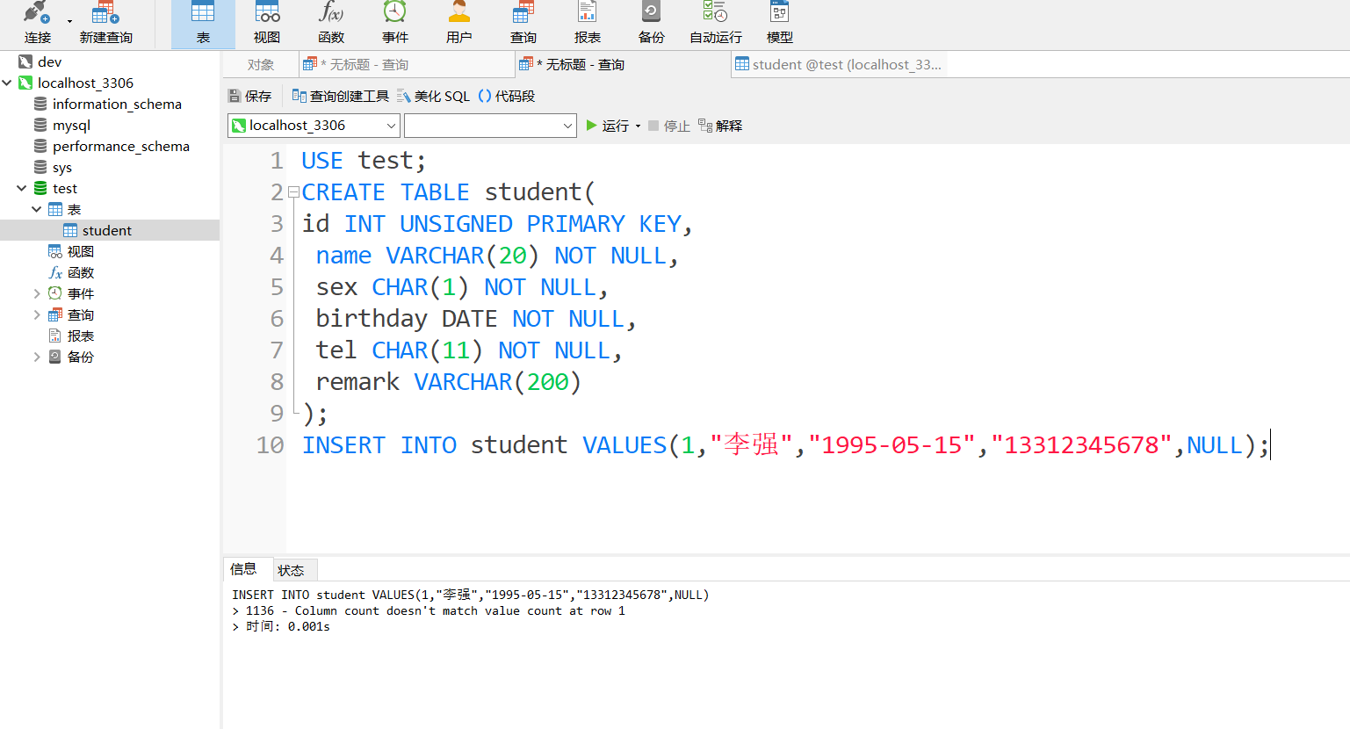The width and height of the screenshot is (1350, 729).
Task: Click the localhost_3306 server icon in tree
Action: [25, 83]
